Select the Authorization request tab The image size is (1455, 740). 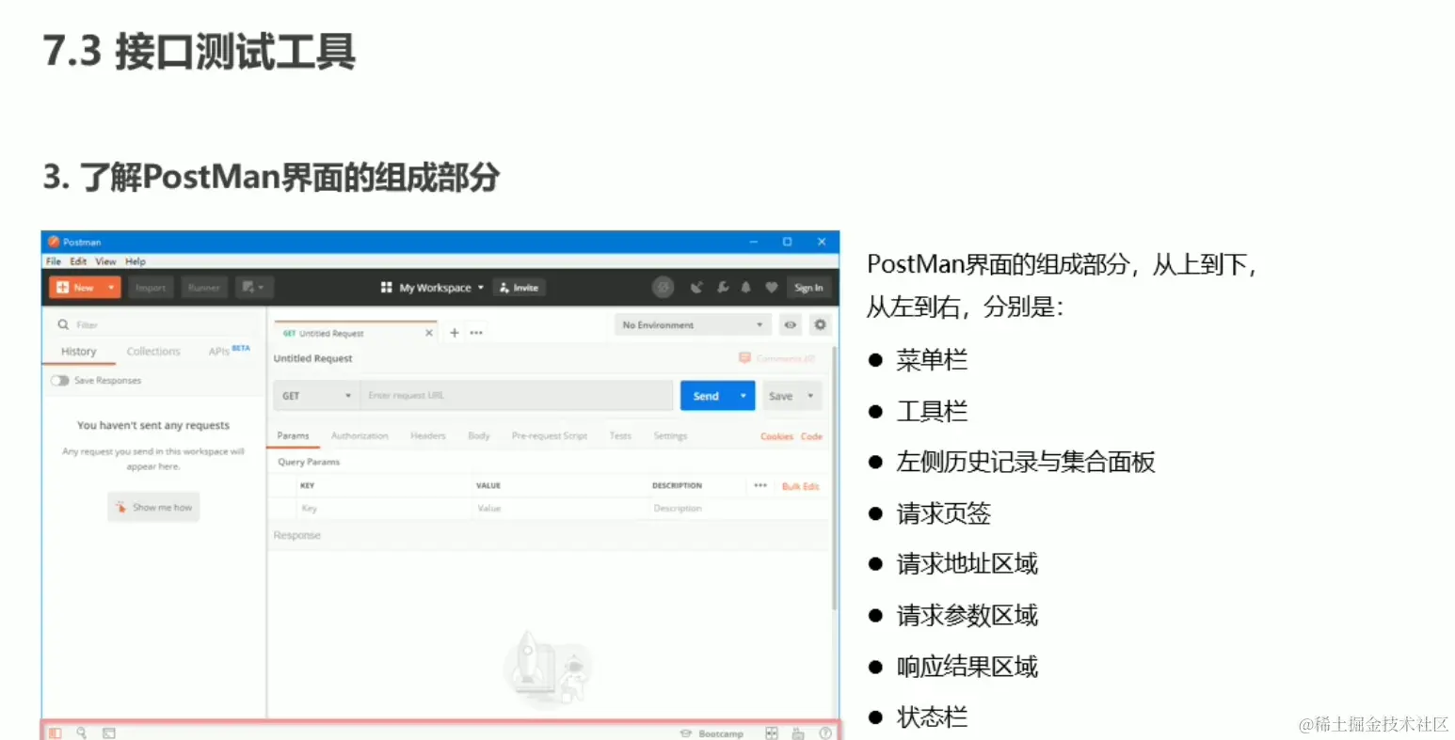360,435
